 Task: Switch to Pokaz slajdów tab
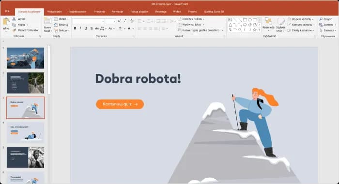(x=139, y=12)
